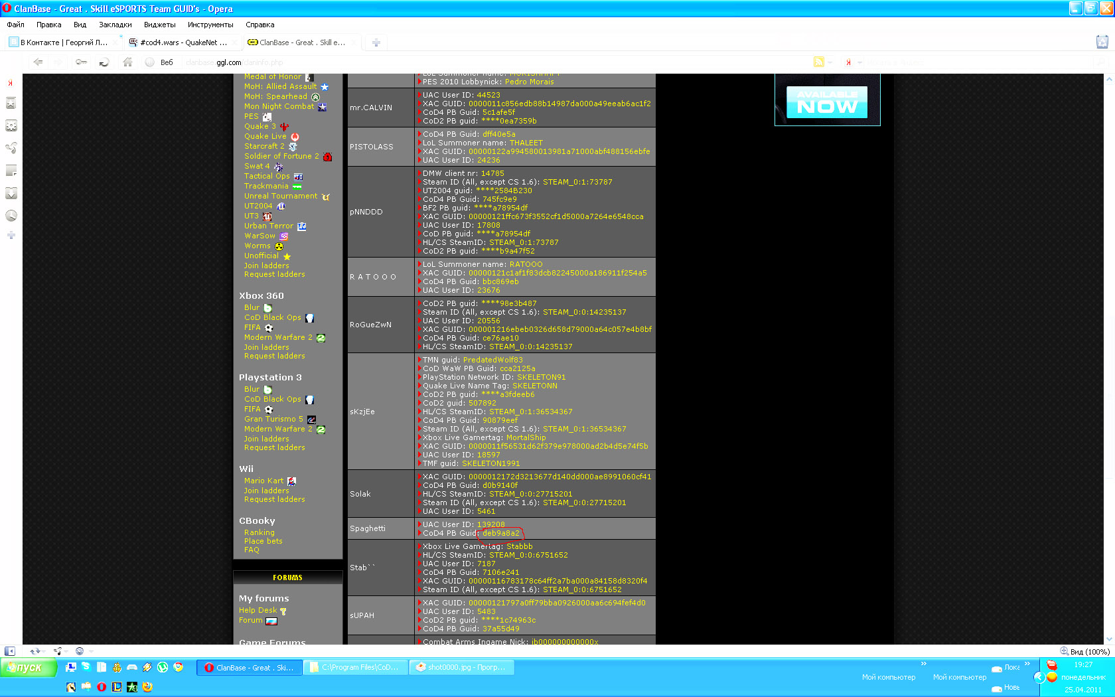Open the Urban Terror ladder link
This screenshot has height=697, width=1115.
point(269,226)
